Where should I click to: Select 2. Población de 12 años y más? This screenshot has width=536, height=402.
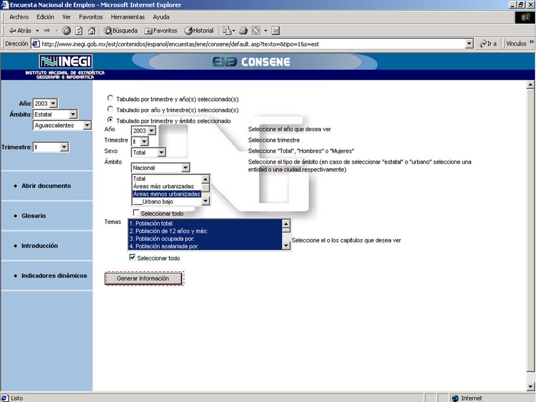pyautogui.click(x=205, y=231)
